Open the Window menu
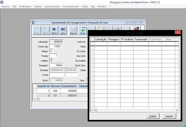This screenshot has width=186, height=127. tap(102, 7)
